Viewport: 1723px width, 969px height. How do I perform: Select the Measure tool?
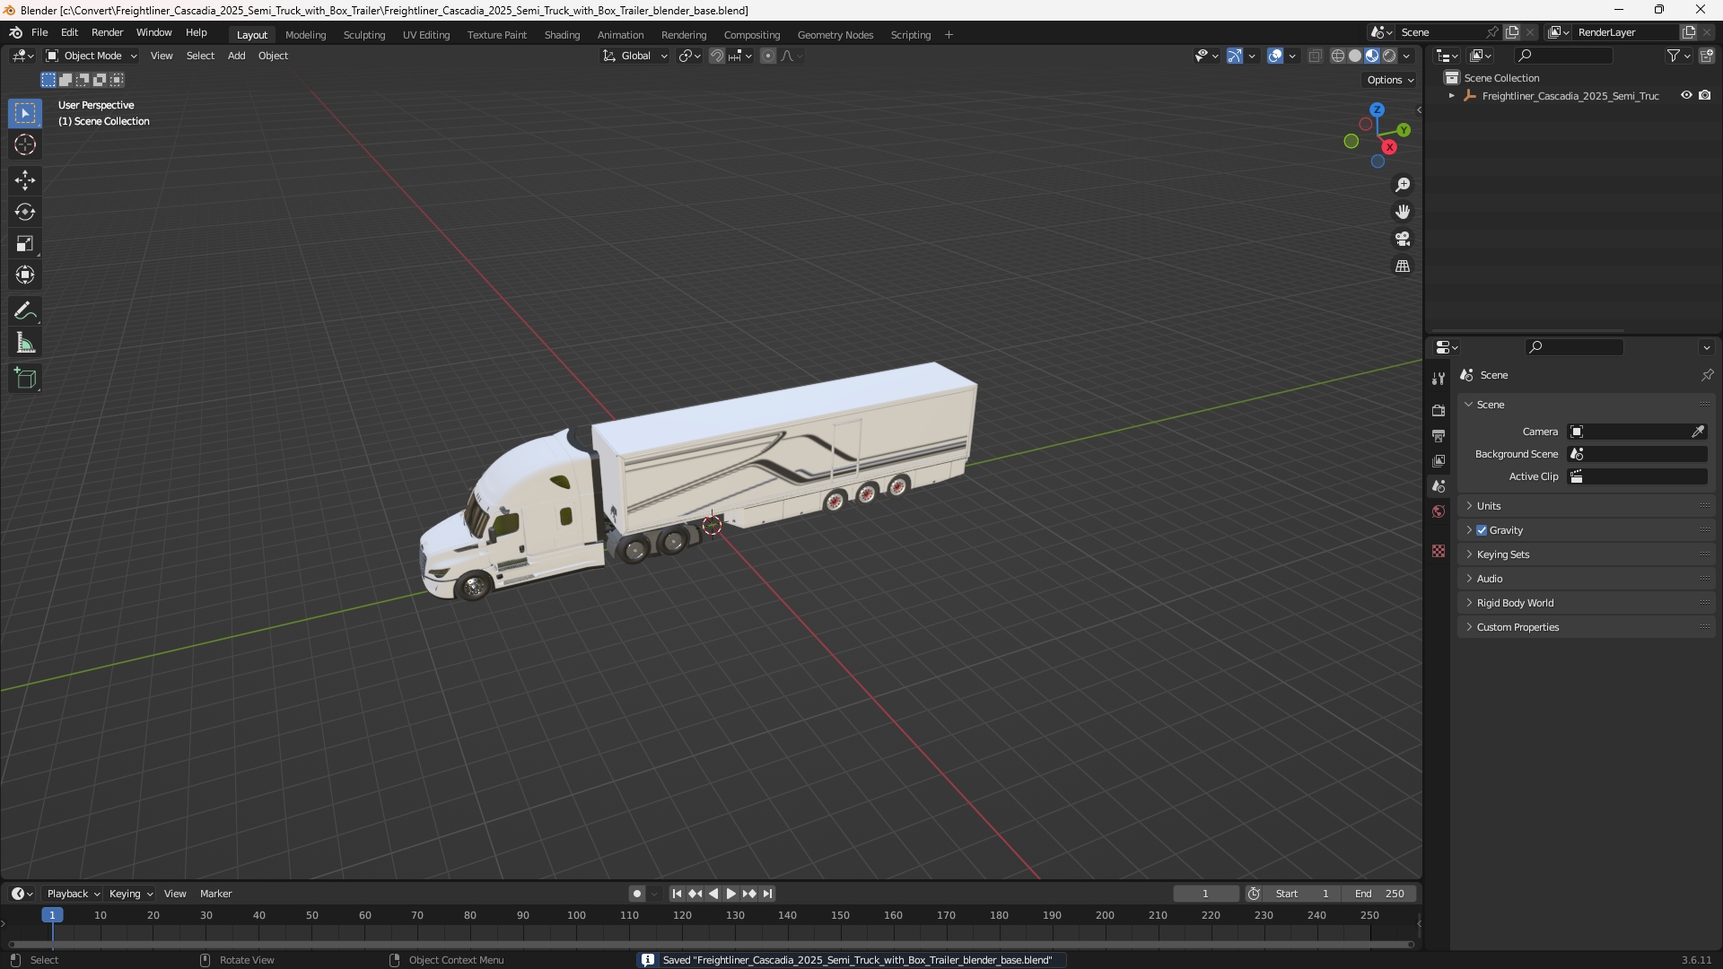(25, 343)
